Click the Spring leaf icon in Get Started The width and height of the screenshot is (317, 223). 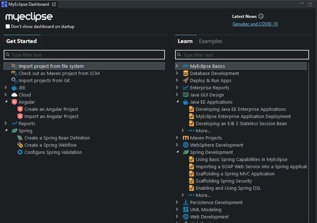(14, 131)
